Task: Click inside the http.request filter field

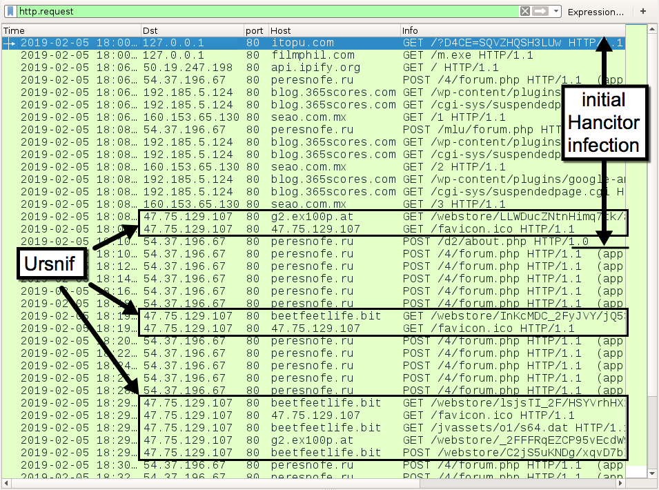Action: [x=262, y=11]
